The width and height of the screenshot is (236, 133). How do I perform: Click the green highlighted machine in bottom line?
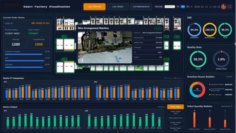tap(139, 69)
